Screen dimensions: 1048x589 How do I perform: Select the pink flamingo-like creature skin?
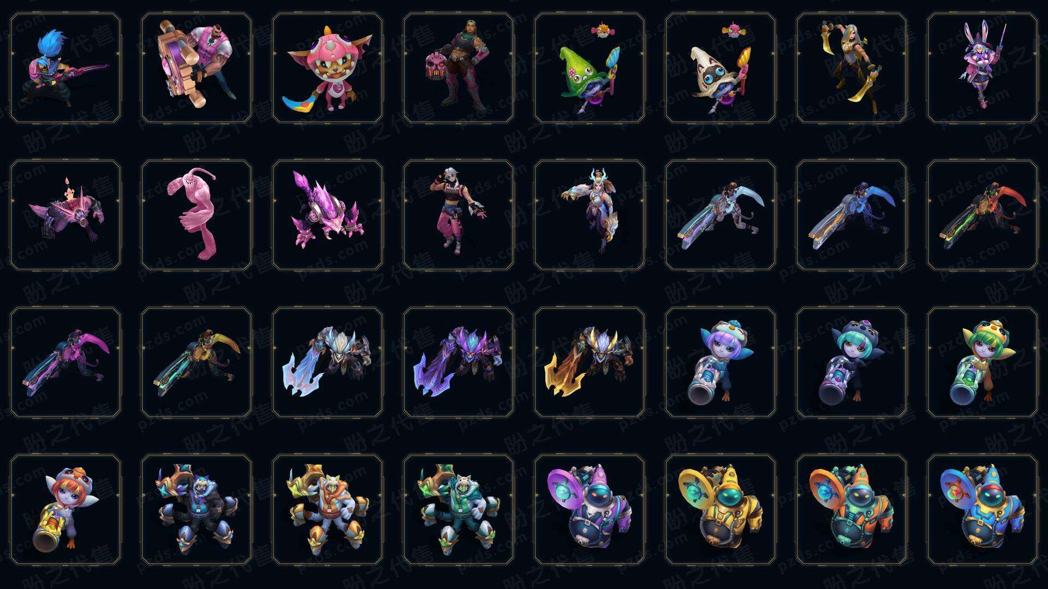[x=196, y=215]
